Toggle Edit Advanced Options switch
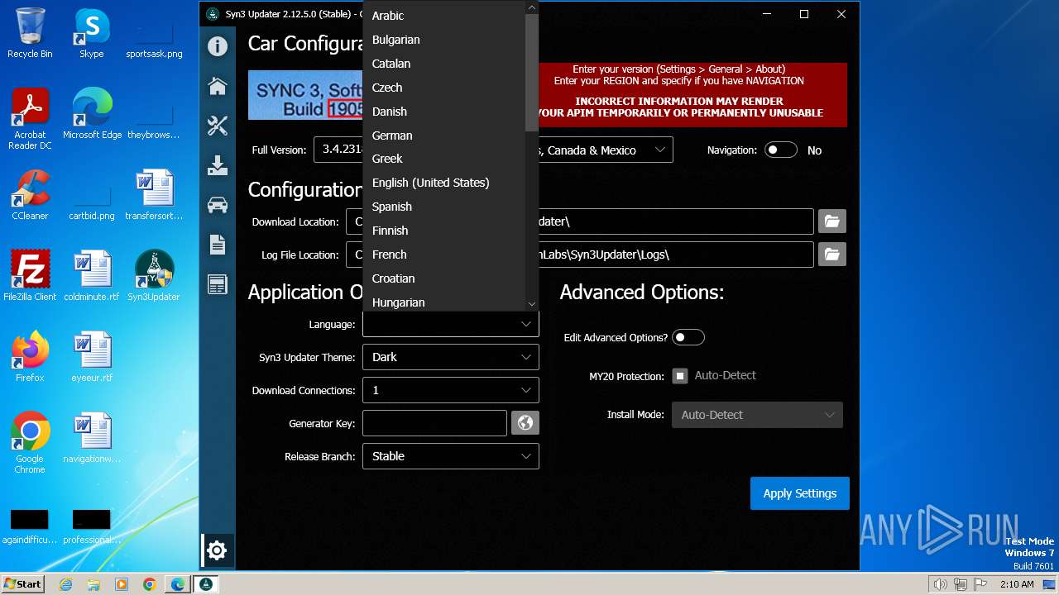Viewport: 1059px width, 595px height. (688, 337)
